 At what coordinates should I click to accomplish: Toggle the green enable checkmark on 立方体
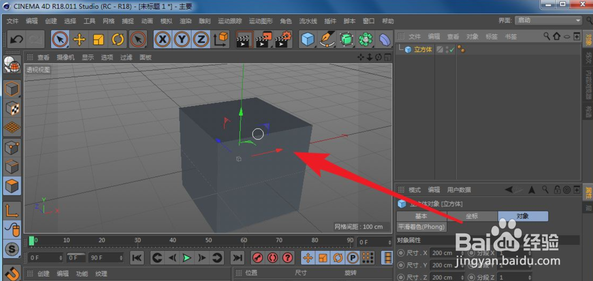tap(452, 50)
